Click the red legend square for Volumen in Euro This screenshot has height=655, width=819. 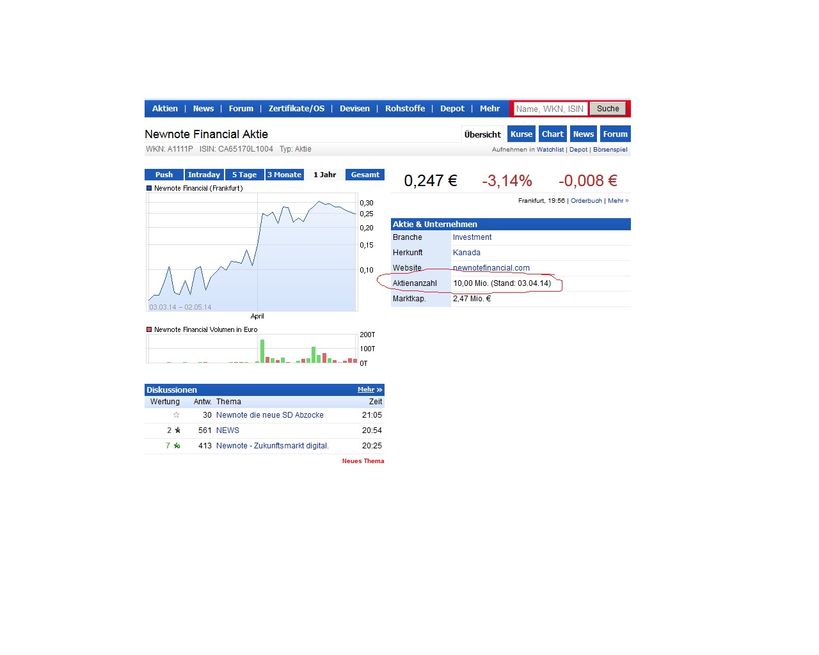149,330
